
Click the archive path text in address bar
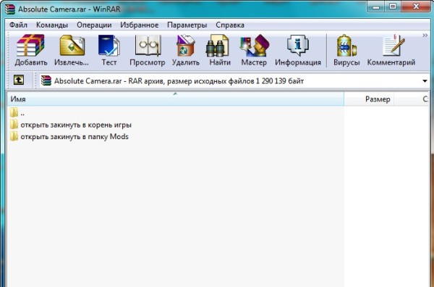(179, 81)
